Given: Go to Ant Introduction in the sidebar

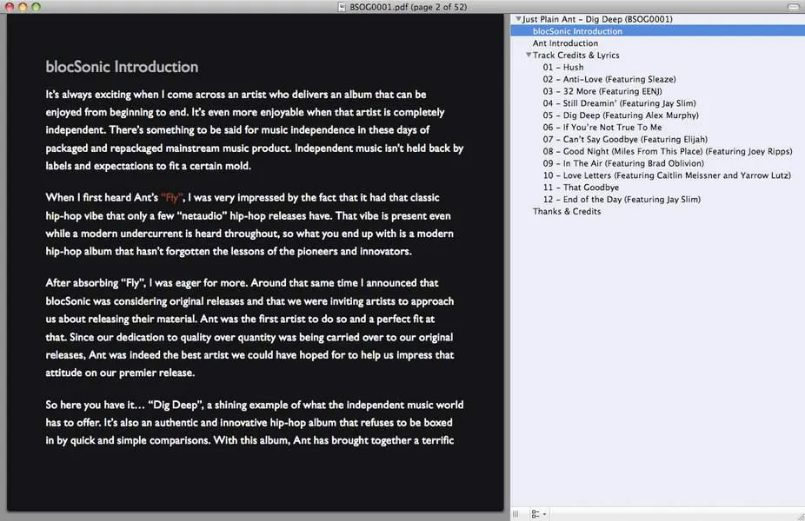Looking at the screenshot, I should 565,43.
